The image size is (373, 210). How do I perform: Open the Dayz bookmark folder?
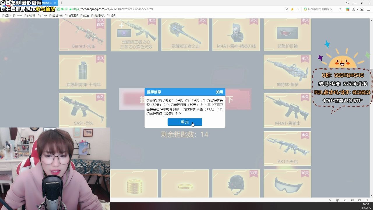[43, 15]
